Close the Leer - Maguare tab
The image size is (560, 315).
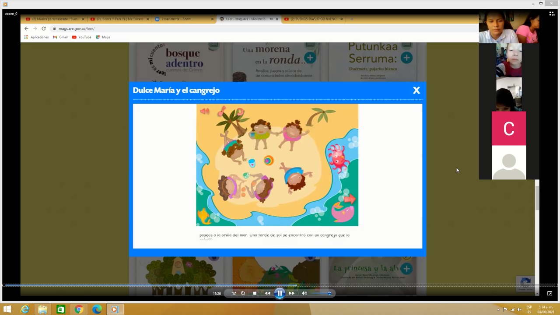[277, 19]
